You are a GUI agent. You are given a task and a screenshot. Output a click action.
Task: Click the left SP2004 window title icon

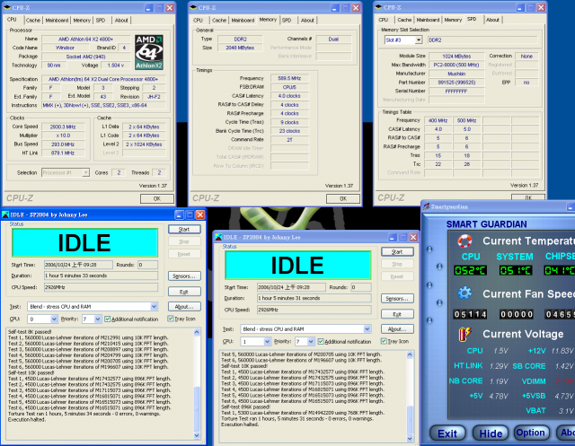coord(5,214)
